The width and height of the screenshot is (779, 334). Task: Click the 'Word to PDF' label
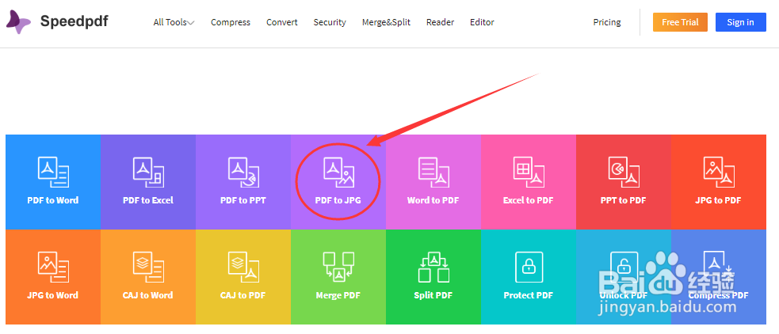click(433, 200)
